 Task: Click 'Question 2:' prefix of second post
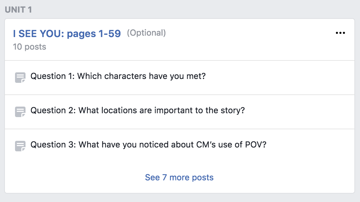[x=53, y=110]
